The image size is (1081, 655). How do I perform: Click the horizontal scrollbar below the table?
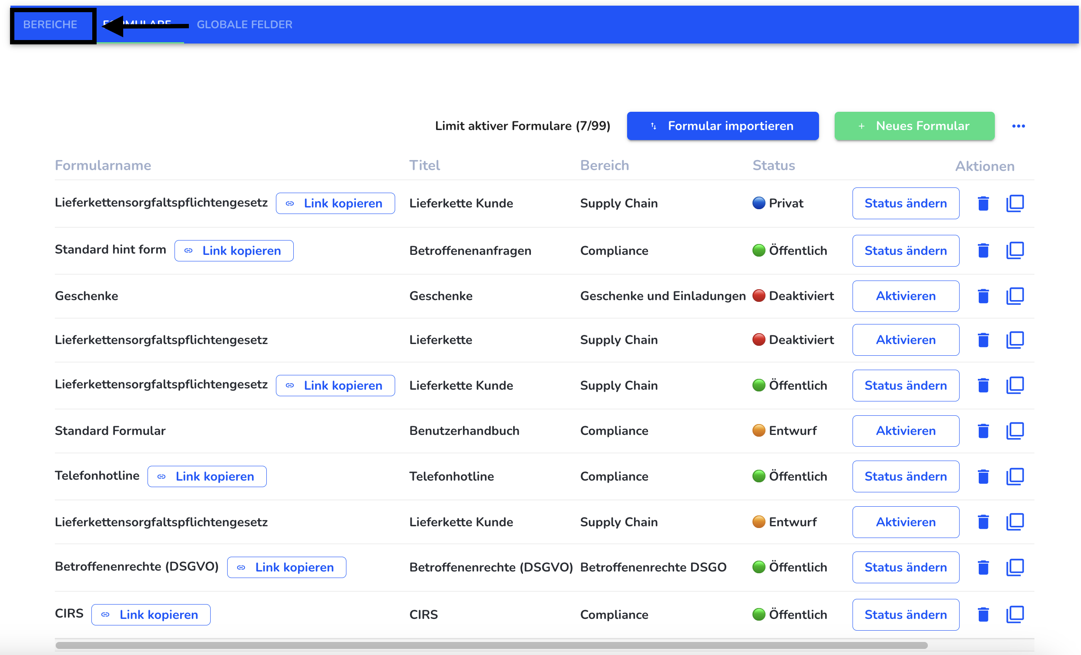pyautogui.click(x=491, y=646)
